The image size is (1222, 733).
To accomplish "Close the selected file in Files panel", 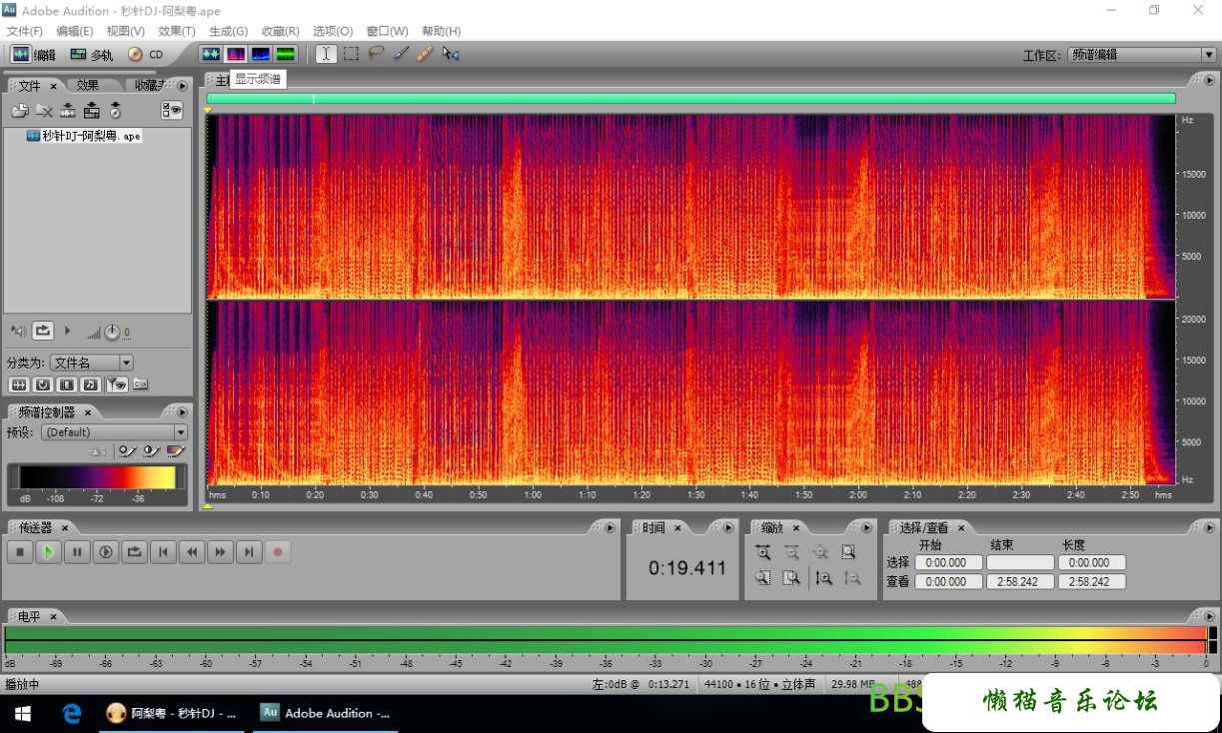I will click(44, 111).
